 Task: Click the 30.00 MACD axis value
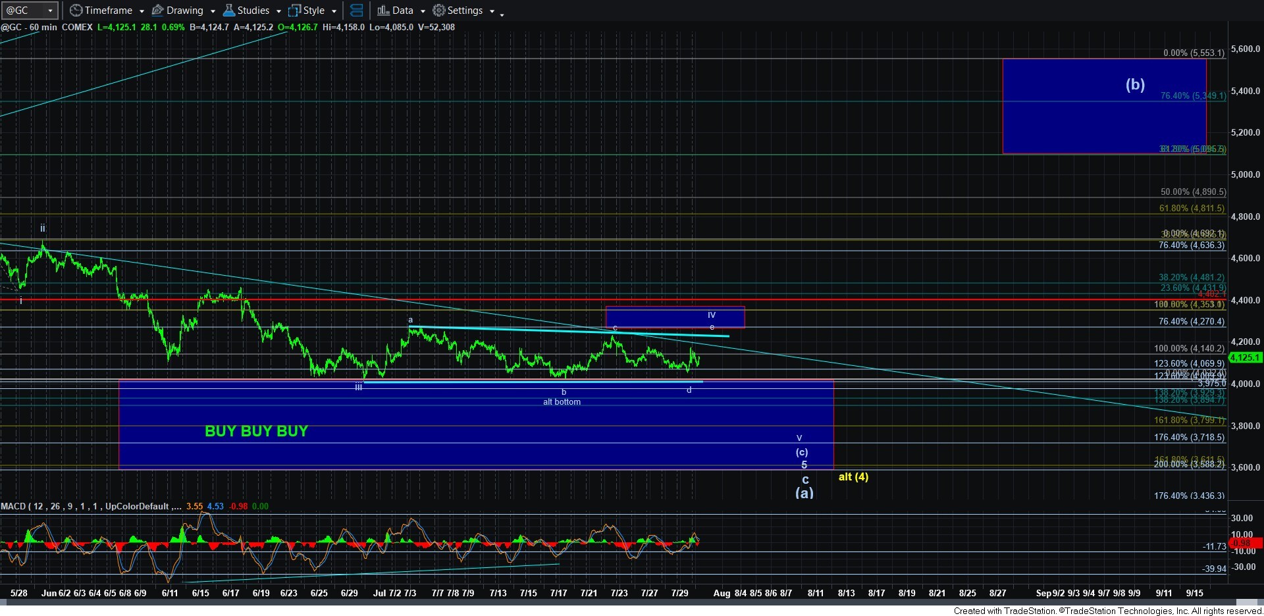coord(1242,518)
